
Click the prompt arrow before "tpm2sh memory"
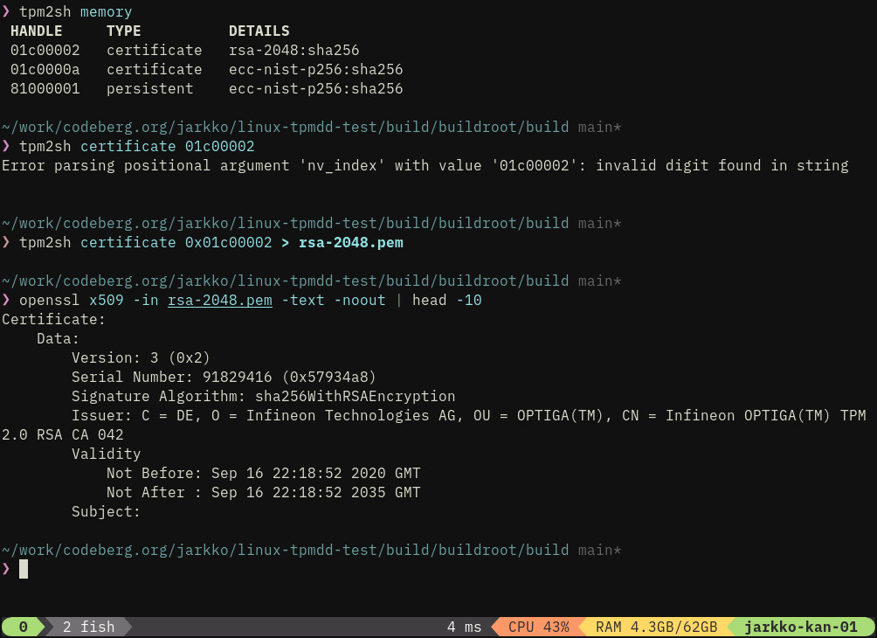click(x=6, y=12)
